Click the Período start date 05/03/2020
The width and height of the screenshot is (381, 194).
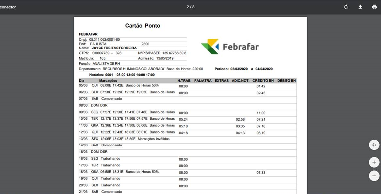click(x=238, y=69)
